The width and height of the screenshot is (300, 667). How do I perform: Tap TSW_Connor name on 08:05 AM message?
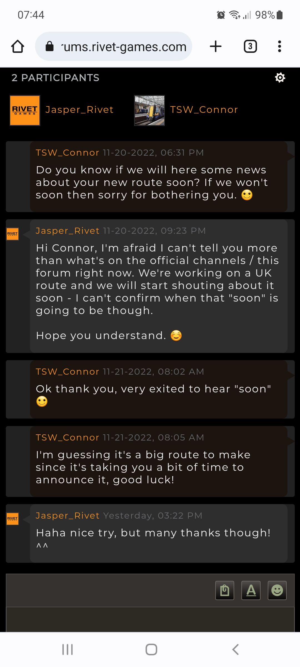click(x=67, y=437)
